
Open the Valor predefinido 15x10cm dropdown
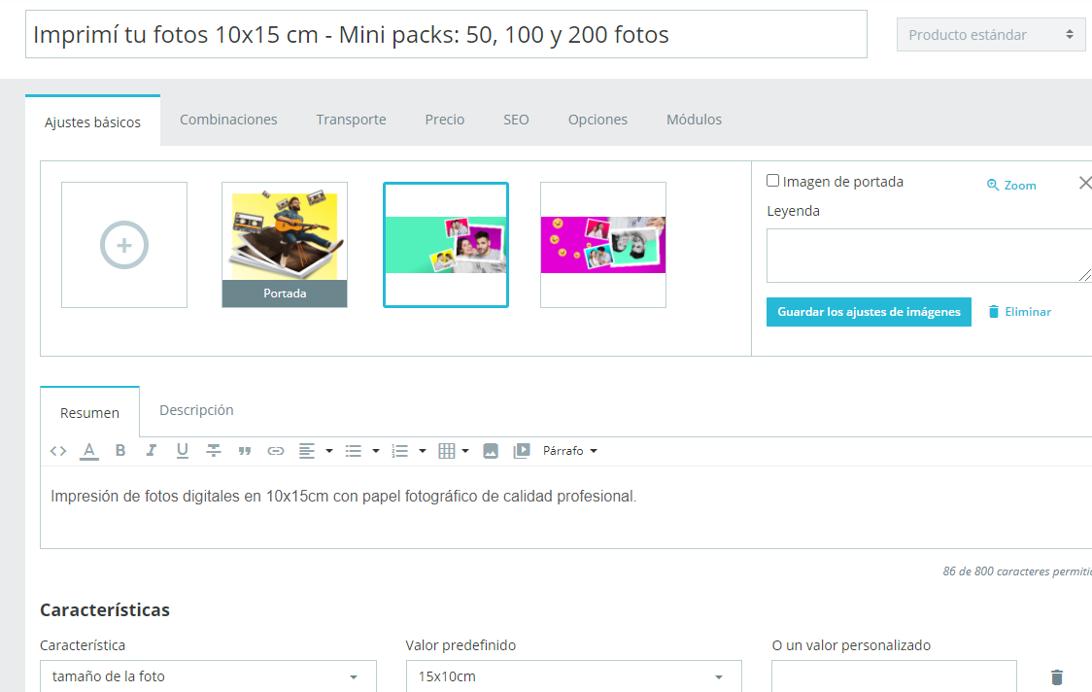pyautogui.click(x=574, y=676)
